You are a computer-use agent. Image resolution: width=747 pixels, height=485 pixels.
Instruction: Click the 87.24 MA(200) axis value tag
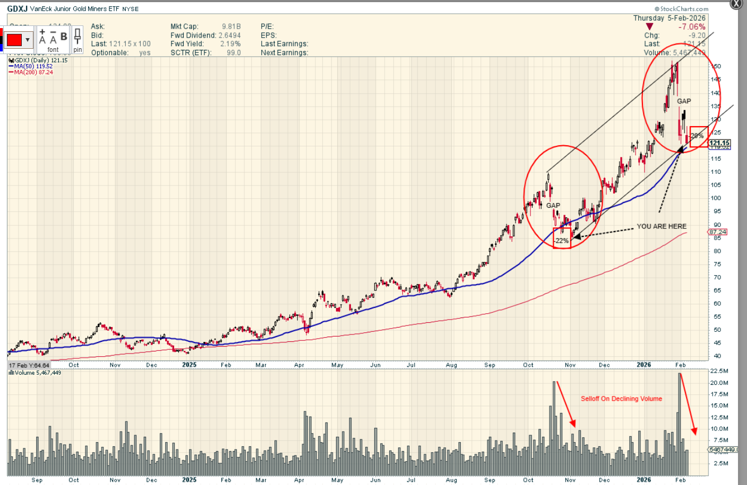717,232
